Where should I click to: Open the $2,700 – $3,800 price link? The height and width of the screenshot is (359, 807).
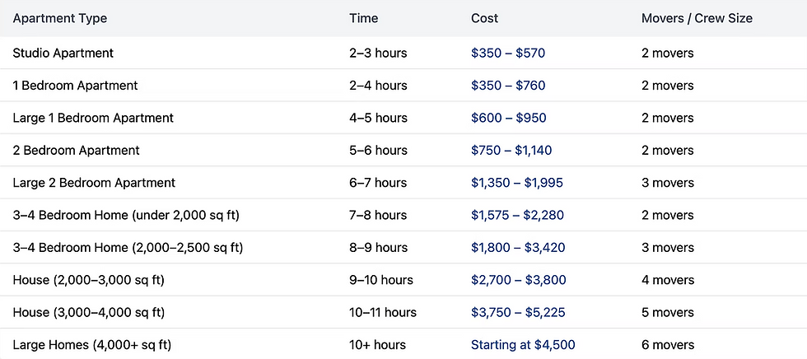coord(519,280)
